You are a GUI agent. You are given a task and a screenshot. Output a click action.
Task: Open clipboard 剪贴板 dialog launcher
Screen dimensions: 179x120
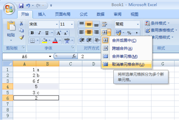(x=23, y=47)
